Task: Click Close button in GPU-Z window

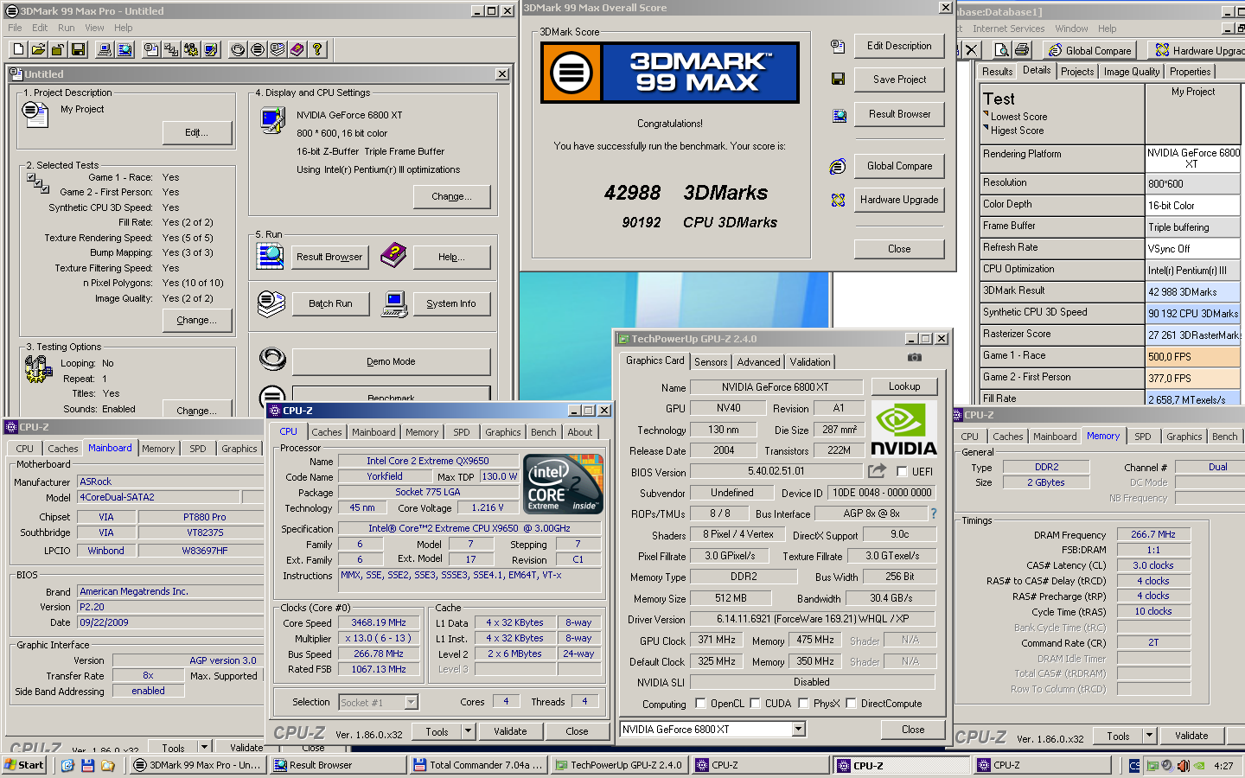Action: [x=913, y=730]
